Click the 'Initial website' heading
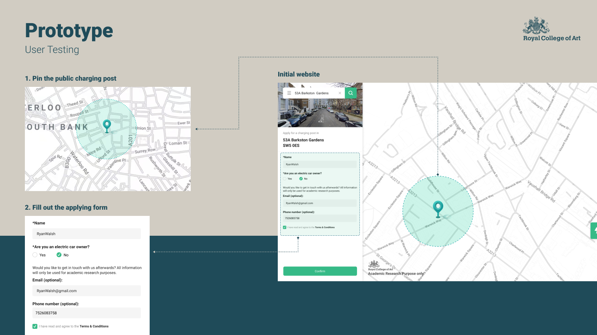This screenshot has width=597, height=335. tap(298, 74)
